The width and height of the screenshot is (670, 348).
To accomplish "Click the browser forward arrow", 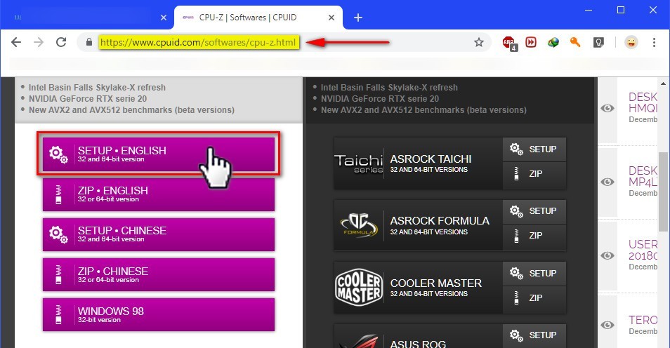I will click(x=39, y=42).
